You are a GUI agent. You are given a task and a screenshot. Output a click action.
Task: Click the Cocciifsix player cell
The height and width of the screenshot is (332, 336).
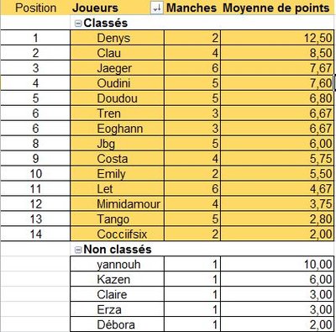pos(117,234)
